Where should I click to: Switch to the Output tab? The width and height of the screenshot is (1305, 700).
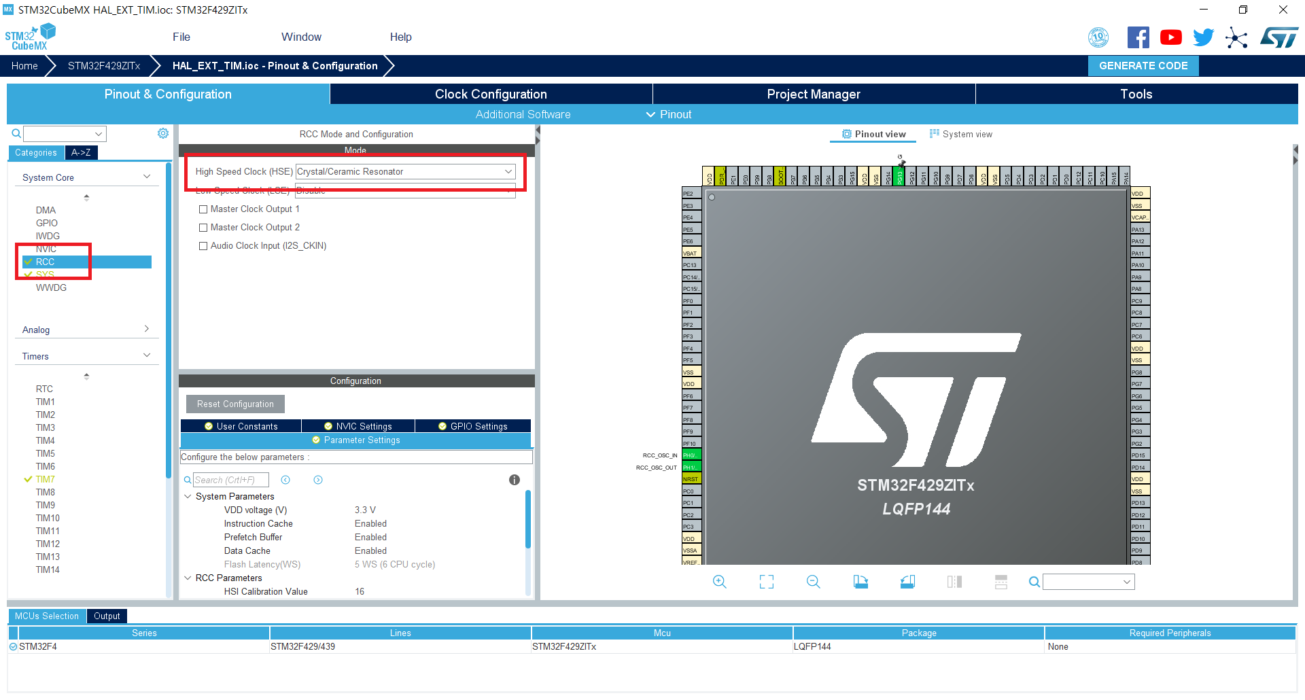(107, 616)
